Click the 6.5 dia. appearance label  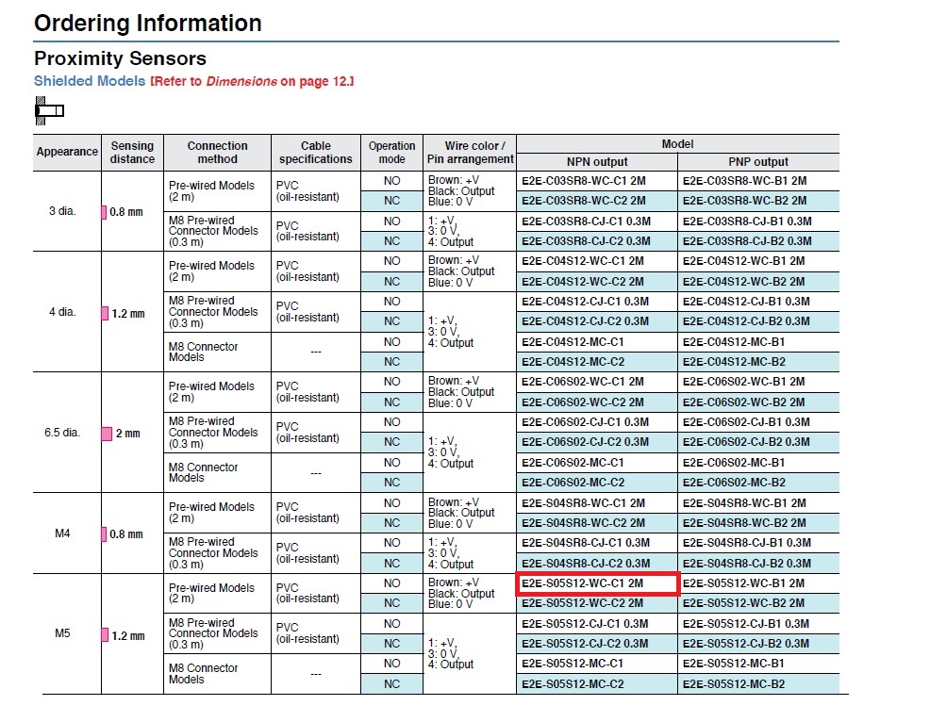(62, 432)
